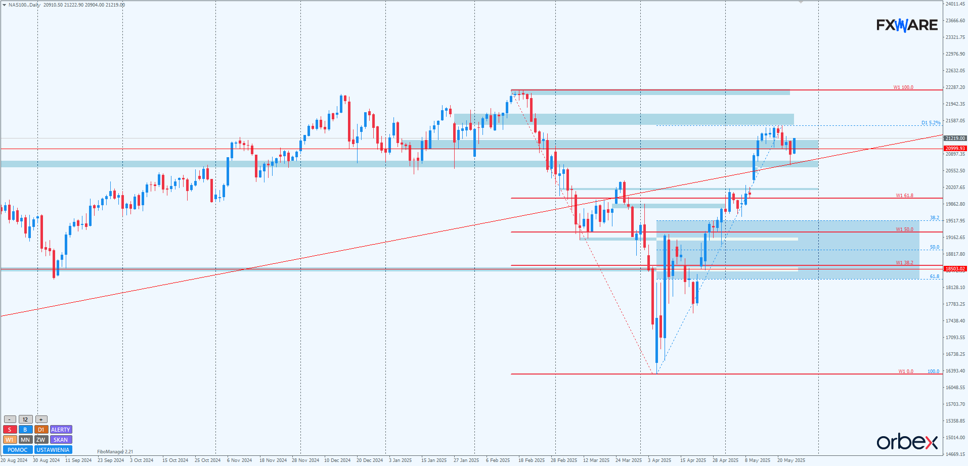Click the minus button beside 12
Image resolution: width=968 pixels, height=466 pixels.
pyautogui.click(x=10, y=420)
